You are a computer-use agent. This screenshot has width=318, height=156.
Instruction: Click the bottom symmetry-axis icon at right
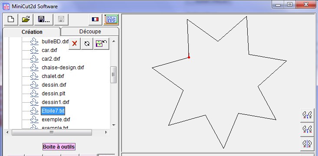[307, 143]
